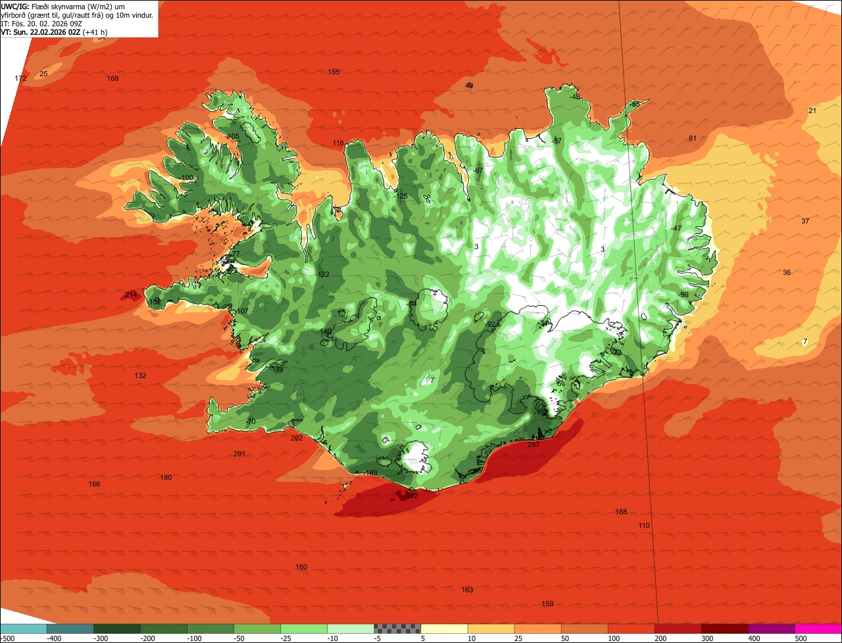The image size is (842, 643).
Task: Select the crimson 200 to 300 legend swatch
Action: pos(678,629)
